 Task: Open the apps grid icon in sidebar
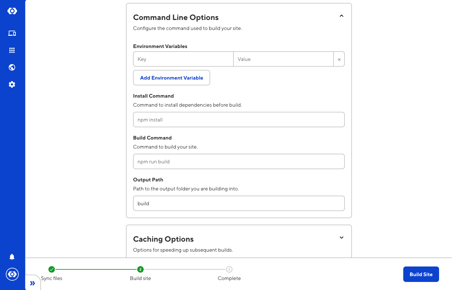point(12,50)
